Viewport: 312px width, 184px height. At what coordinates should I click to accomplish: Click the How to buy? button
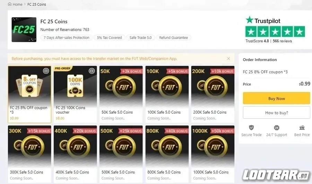(276, 113)
